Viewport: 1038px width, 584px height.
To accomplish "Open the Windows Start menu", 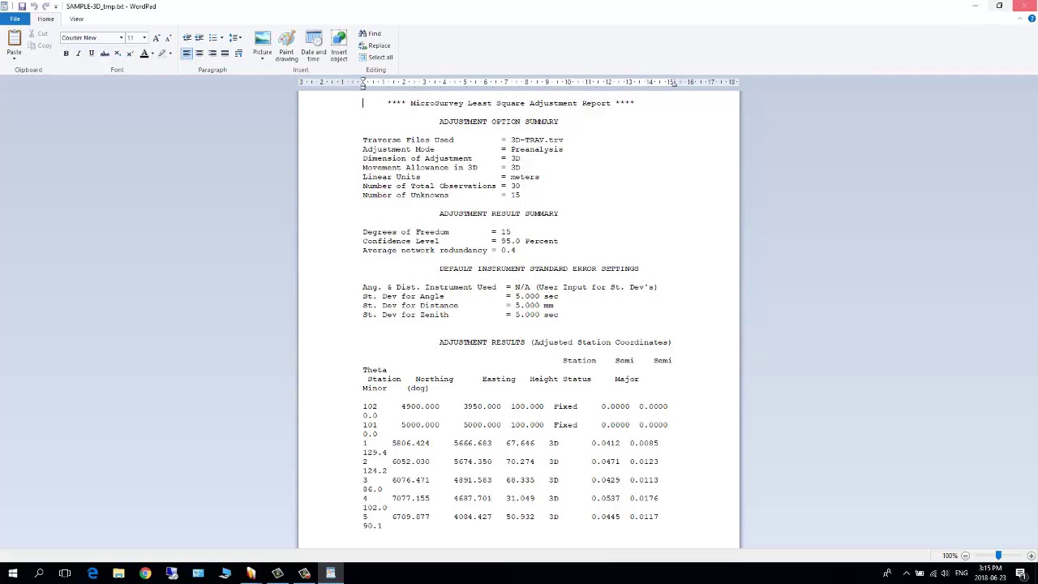I will (13, 573).
